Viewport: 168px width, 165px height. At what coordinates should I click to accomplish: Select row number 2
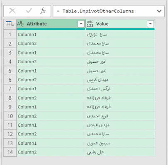[x=10, y=44]
